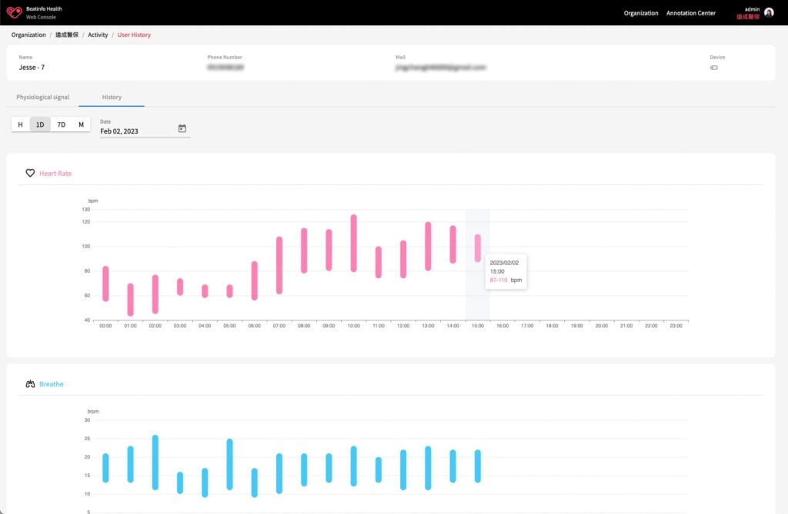Click the Beatinfo Health heart logo

tap(14, 12)
